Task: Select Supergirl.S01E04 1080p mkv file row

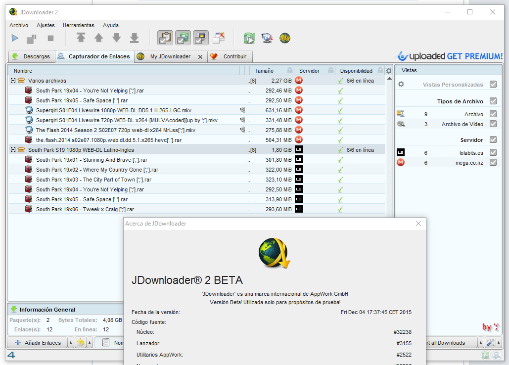Action: click(197, 110)
